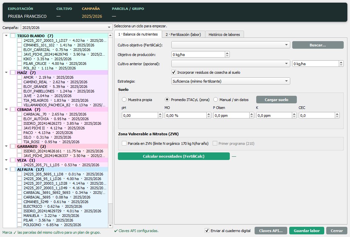The image size is (350, 237).
Task: Check the MANUELA parcel checkbox
Action: point(19,216)
